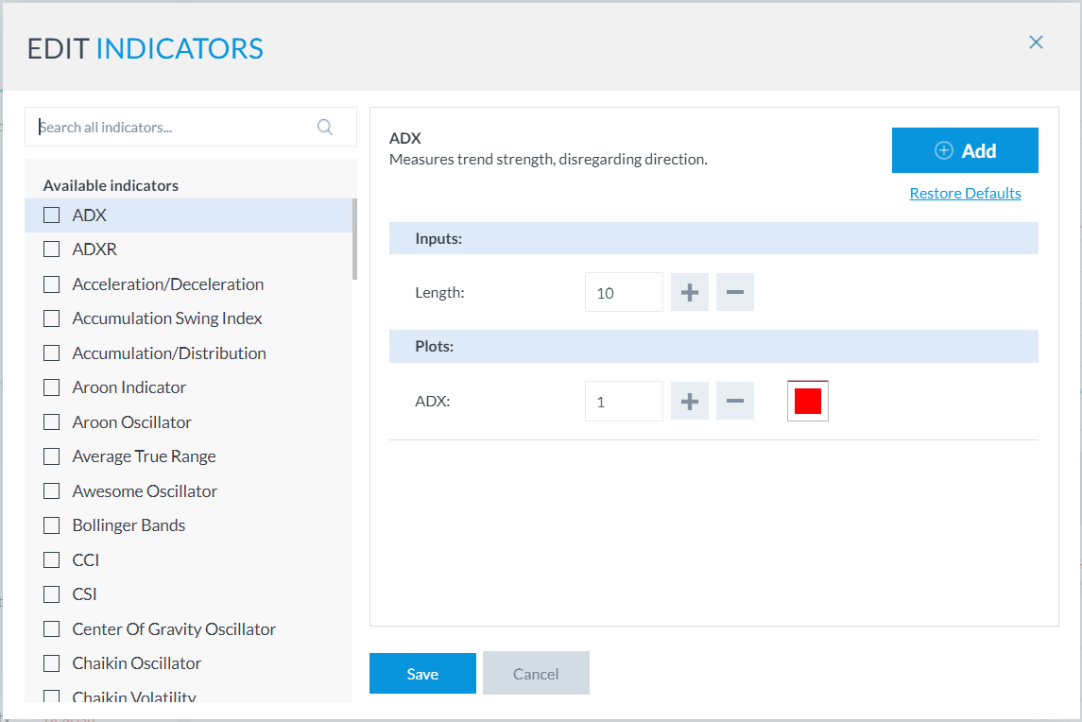The width and height of the screenshot is (1082, 722).
Task: Click the search magnifier icon
Action: (325, 127)
